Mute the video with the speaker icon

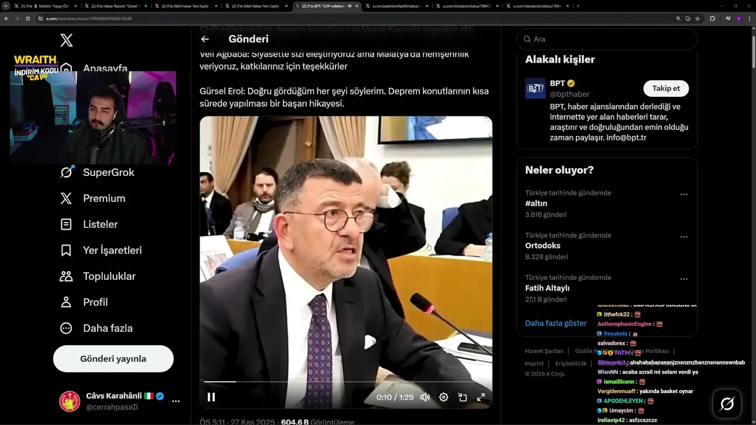pyautogui.click(x=425, y=397)
